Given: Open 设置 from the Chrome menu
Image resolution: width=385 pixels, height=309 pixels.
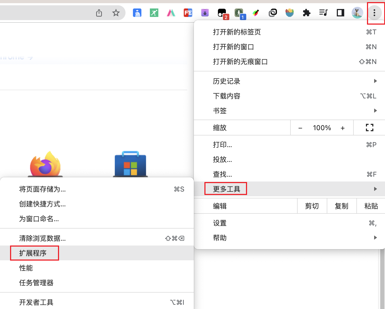Looking at the screenshot, I should click(289, 223).
